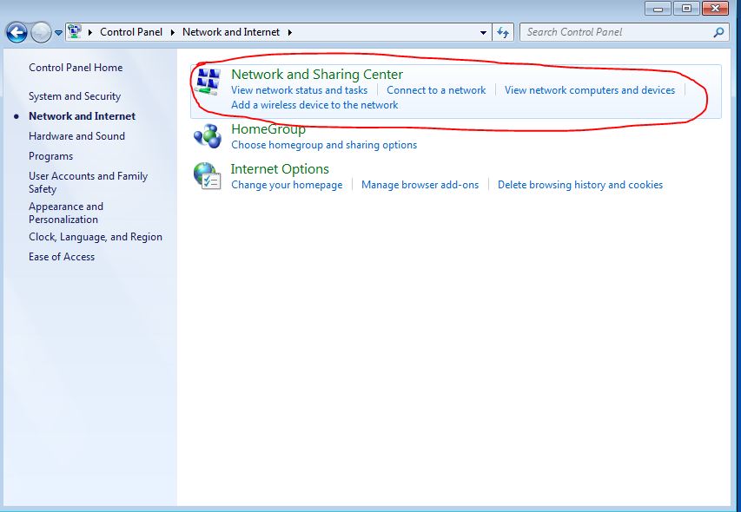741x512 pixels.
Task: Open Clock, Language, and Region
Action: click(x=96, y=237)
